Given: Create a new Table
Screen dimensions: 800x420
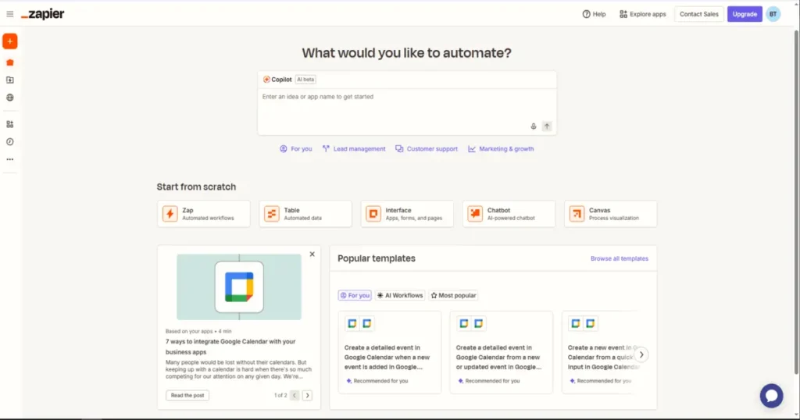Looking at the screenshot, I should point(305,214).
